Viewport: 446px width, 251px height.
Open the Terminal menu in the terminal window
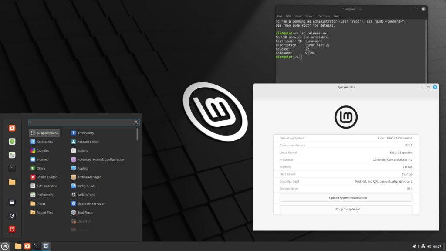(x=324, y=16)
